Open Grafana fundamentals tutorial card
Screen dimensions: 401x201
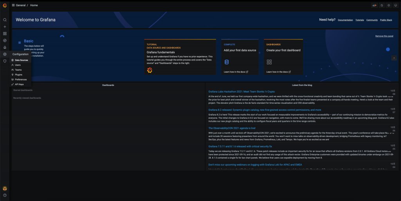pos(180,57)
